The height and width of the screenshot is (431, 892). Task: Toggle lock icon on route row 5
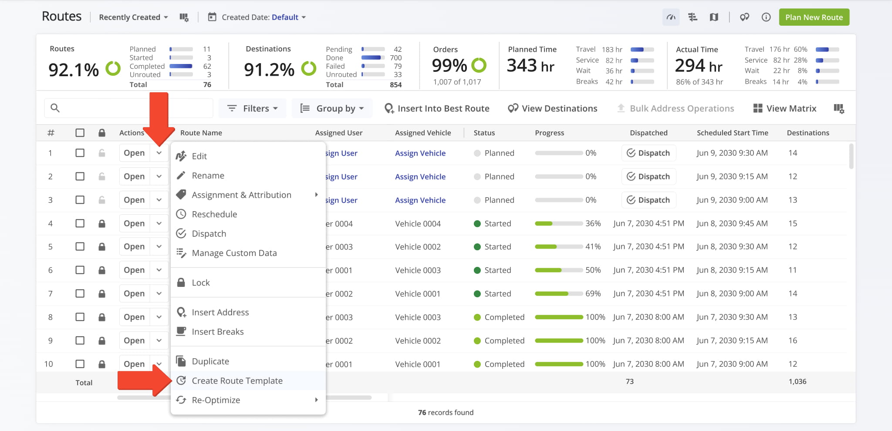point(102,246)
